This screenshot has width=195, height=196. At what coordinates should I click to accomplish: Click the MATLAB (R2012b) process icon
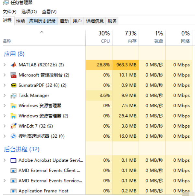tap(13, 65)
